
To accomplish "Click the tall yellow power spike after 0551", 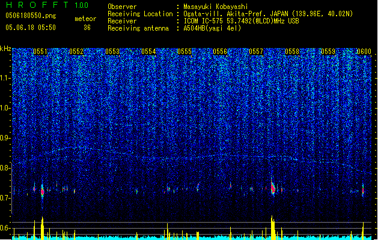I will (x=43, y=228).
